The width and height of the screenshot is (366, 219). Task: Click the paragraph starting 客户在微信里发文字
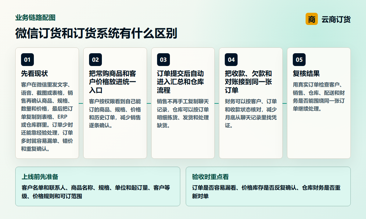tap(47, 117)
